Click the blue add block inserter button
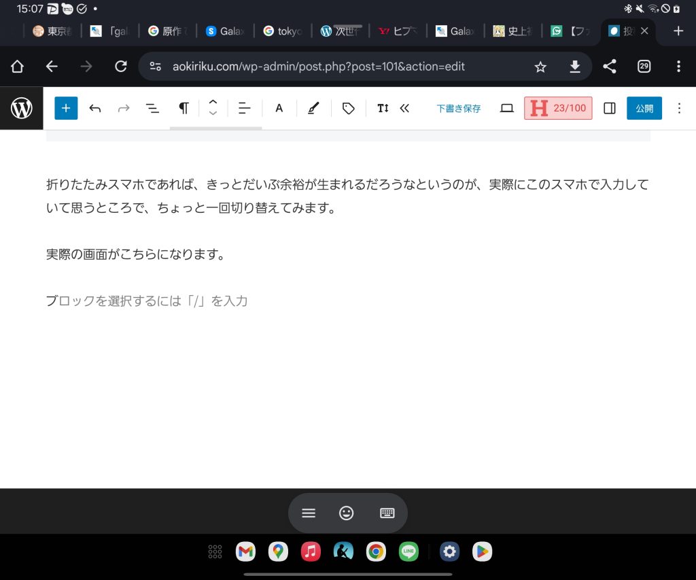This screenshot has width=696, height=580. pyautogui.click(x=66, y=108)
